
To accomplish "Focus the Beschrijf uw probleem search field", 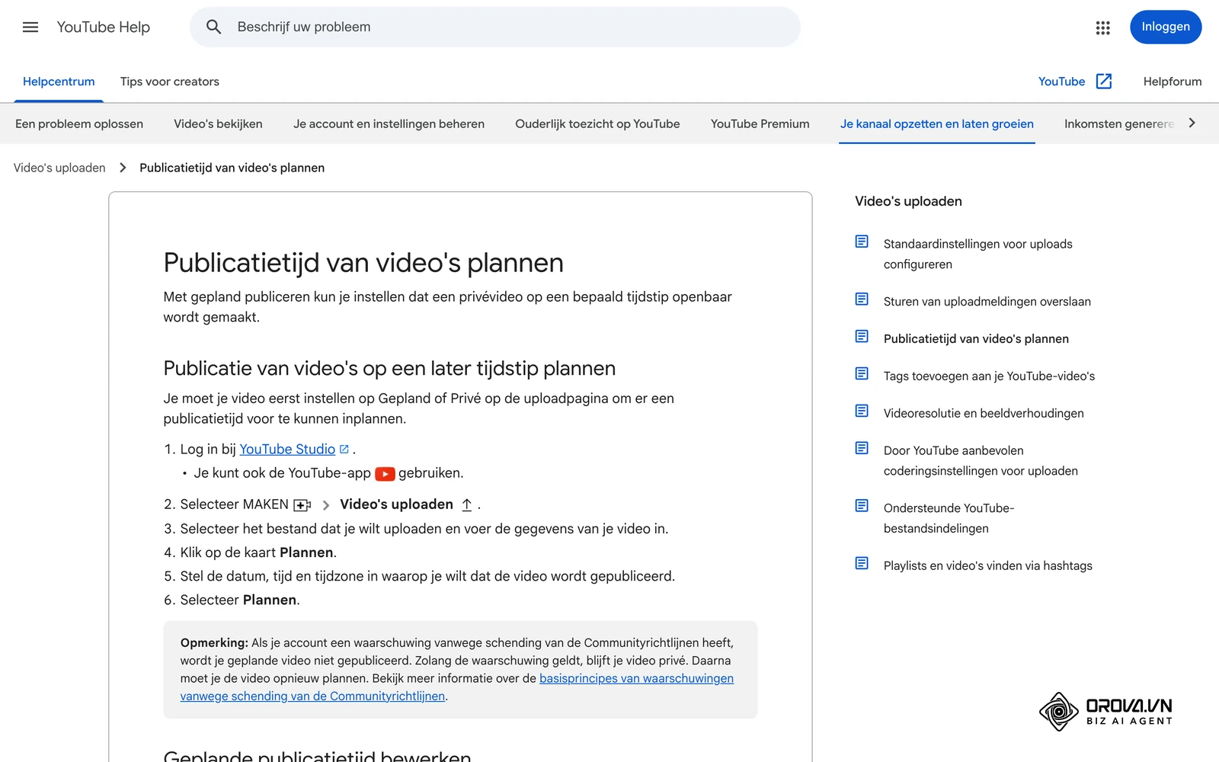I will (x=495, y=27).
